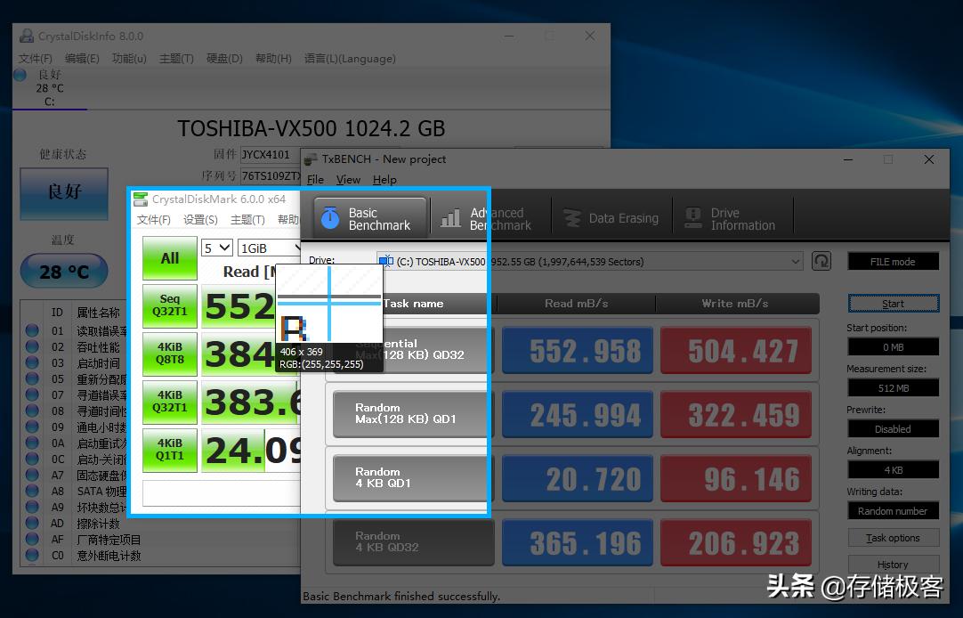Run All tests in CrystalDiskMark
Screen dimensions: 963x618
[170, 258]
